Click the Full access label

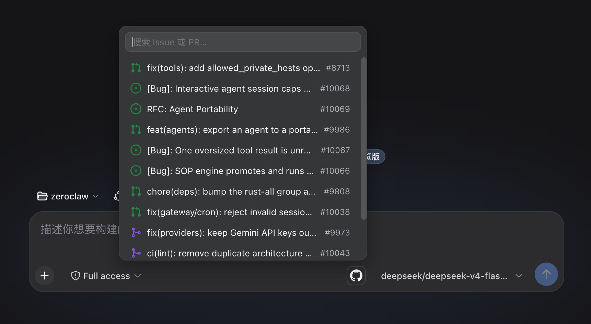pyautogui.click(x=106, y=276)
